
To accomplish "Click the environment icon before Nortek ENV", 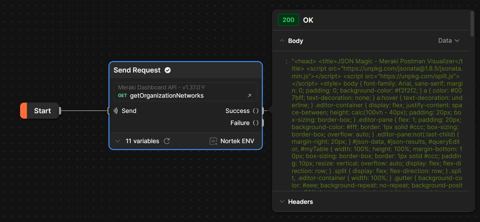I will [213, 141].
